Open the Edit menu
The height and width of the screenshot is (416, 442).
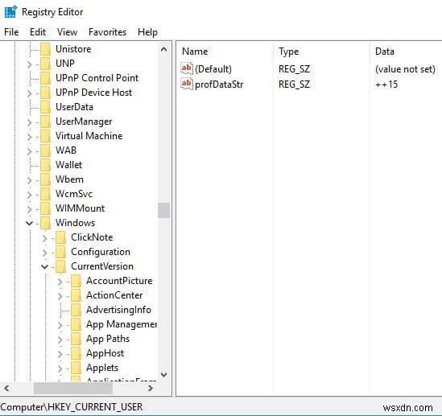(x=38, y=32)
